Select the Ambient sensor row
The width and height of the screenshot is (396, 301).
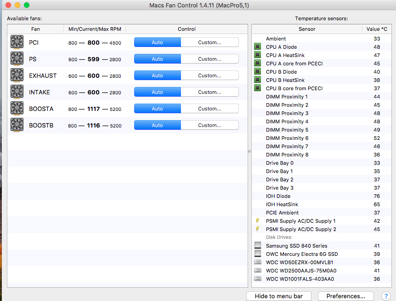point(322,39)
